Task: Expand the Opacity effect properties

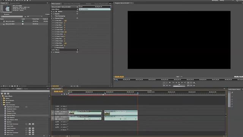Action: 52,14
